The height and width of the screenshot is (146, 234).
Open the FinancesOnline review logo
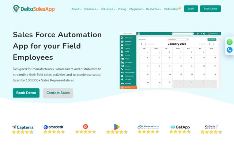(x=148, y=127)
